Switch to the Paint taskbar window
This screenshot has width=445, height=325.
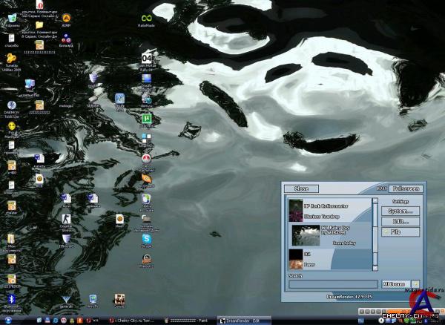[189, 319]
